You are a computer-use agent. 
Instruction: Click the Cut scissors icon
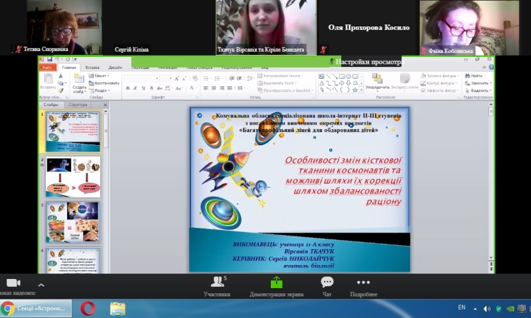(60, 76)
